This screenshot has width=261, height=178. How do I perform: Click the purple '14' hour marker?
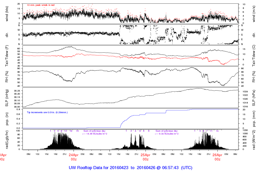tap(217, 131)
